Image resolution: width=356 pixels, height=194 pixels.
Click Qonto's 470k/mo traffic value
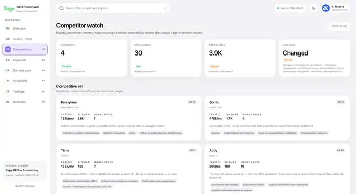pyautogui.click(x=216, y=118)
